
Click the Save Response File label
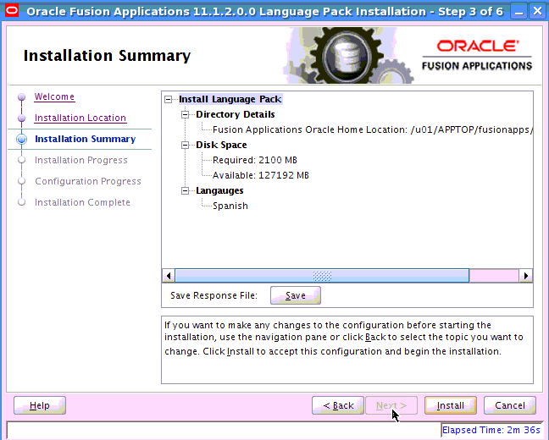[x=214, y=295]
